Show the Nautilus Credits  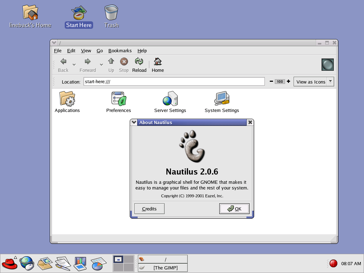149,209
